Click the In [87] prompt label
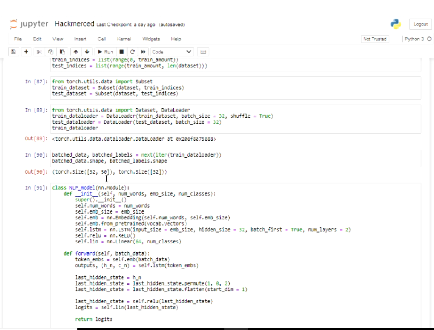 (36, 82)
